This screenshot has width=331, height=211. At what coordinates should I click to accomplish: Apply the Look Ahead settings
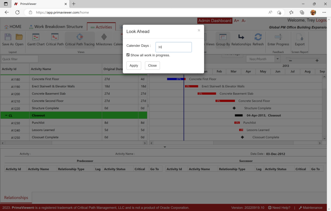(134, 65)
